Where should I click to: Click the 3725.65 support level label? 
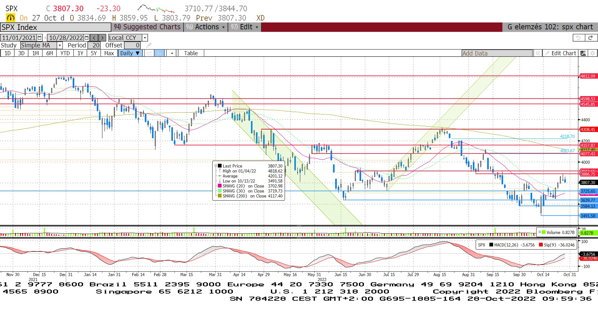588,191
